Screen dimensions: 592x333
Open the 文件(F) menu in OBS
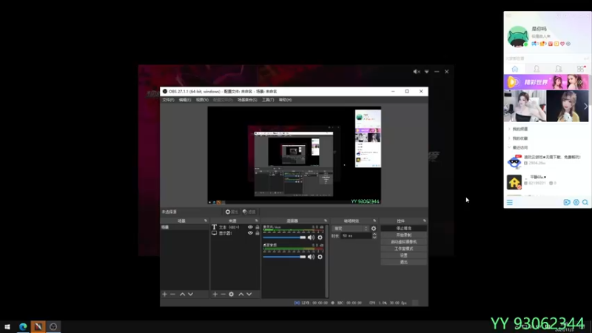click(x=169, y=100)
